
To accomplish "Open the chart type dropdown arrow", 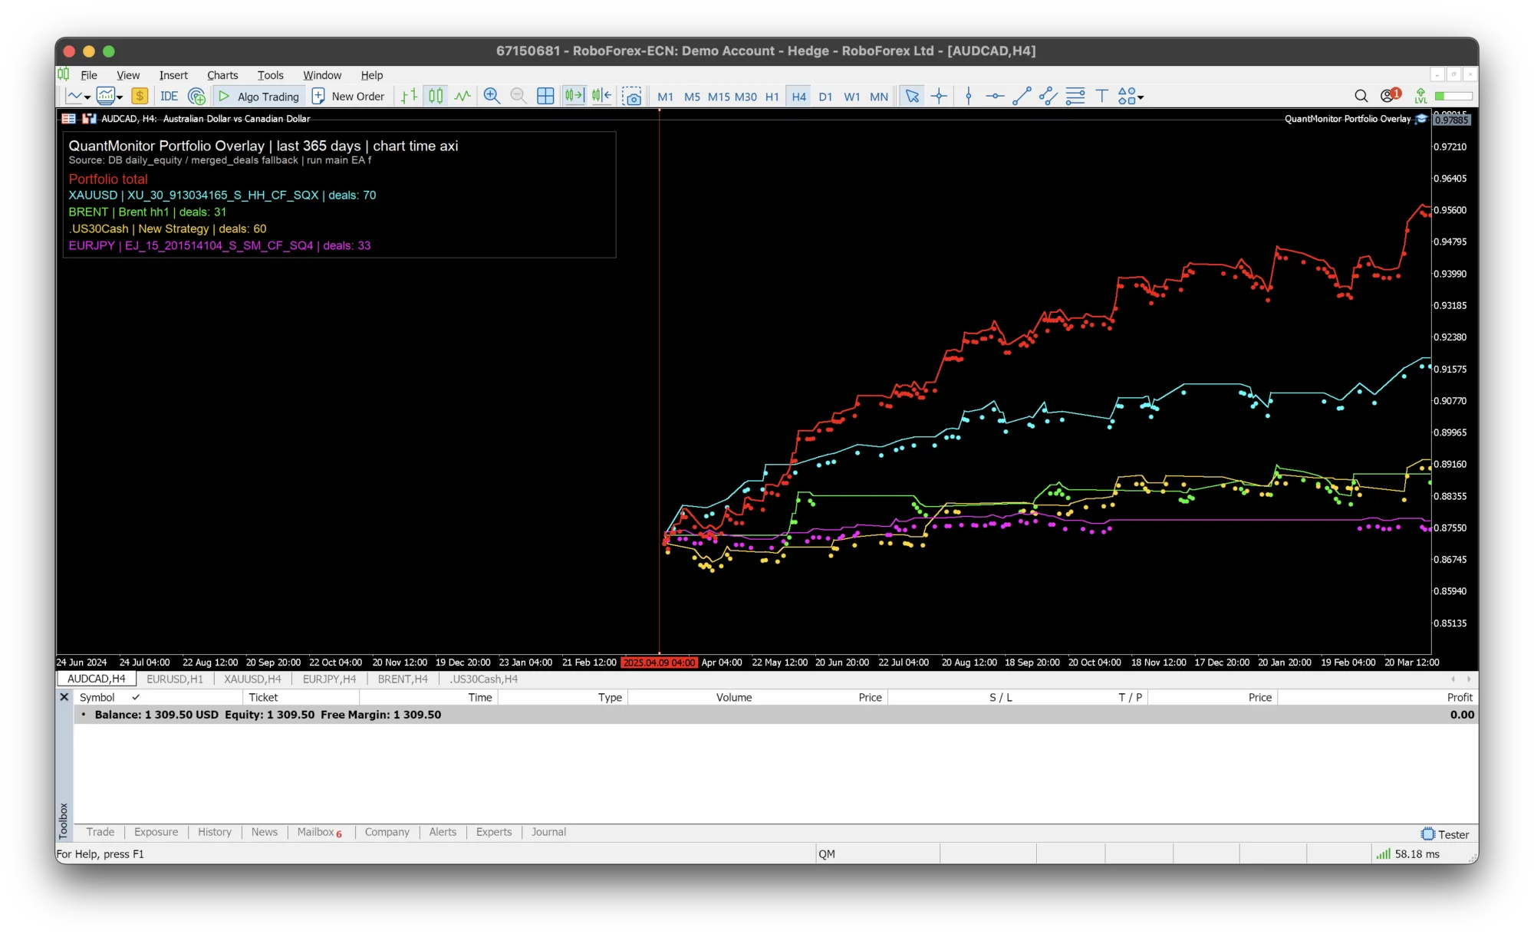I will pyautogui.click(x=87, y=97).
